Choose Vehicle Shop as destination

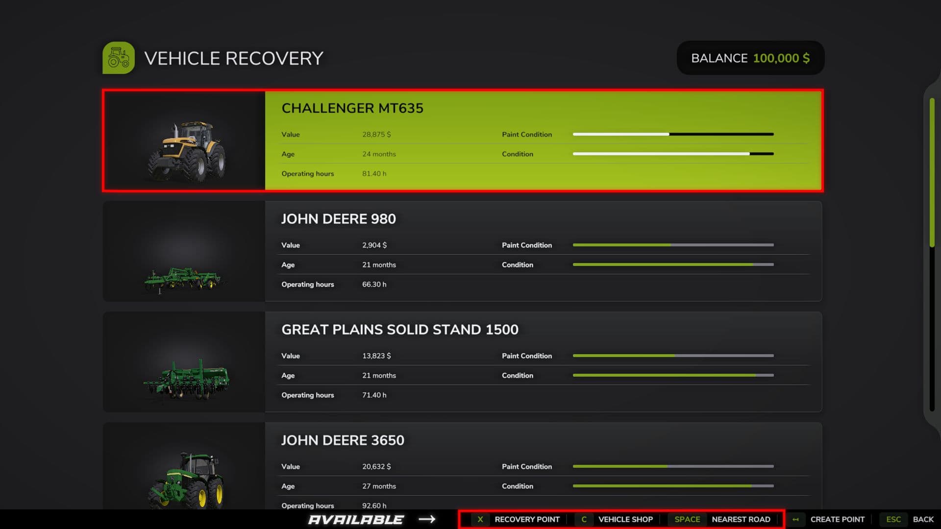click(625, 519)
